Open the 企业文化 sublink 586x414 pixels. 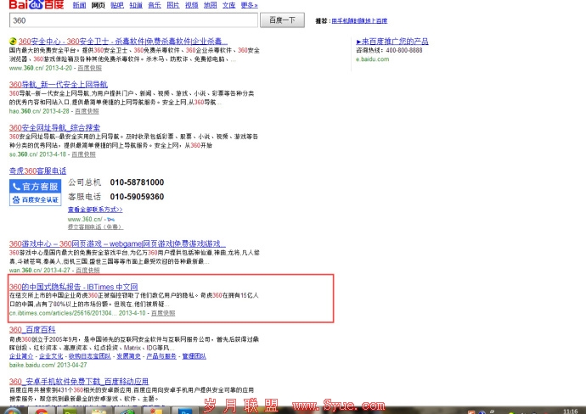(51, 356)
